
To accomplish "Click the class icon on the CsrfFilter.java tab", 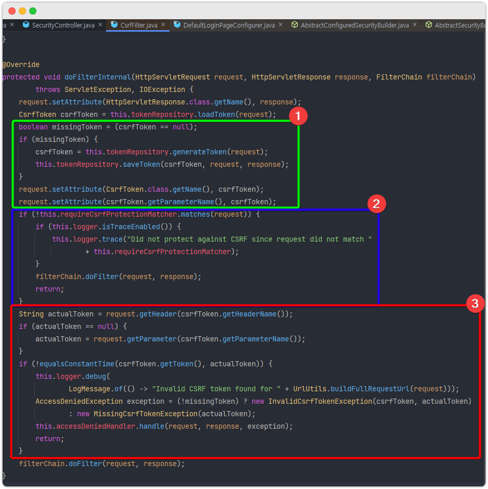I will [114, 24].
